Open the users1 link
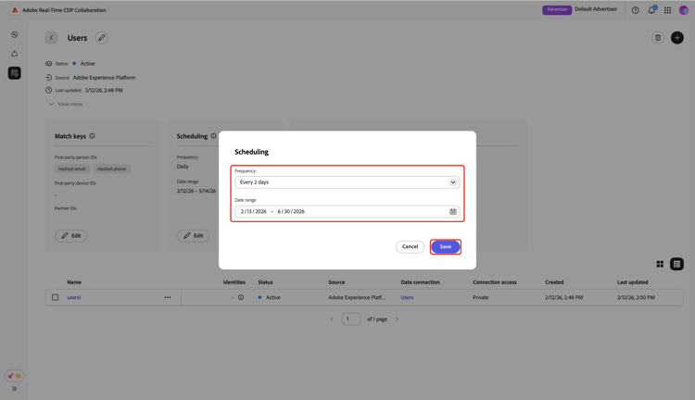This screenshot has width=695, height=400. tap(74, 297)
